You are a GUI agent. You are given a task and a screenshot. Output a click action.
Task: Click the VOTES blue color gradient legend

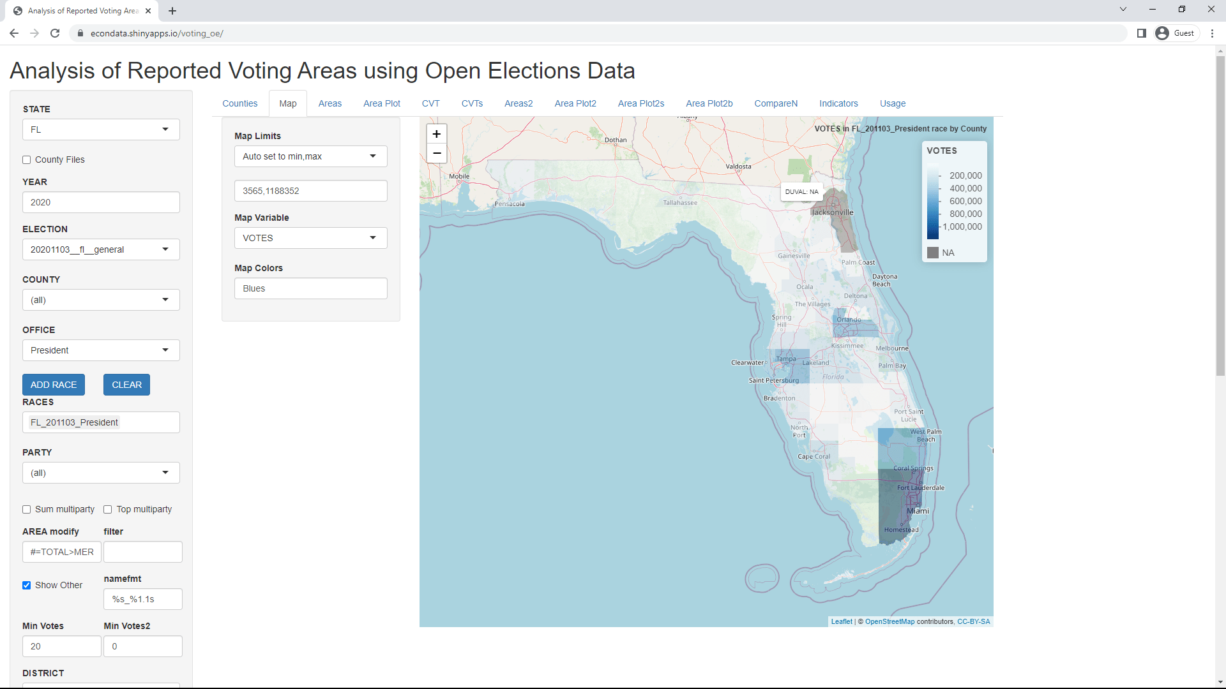coord(933,202)
